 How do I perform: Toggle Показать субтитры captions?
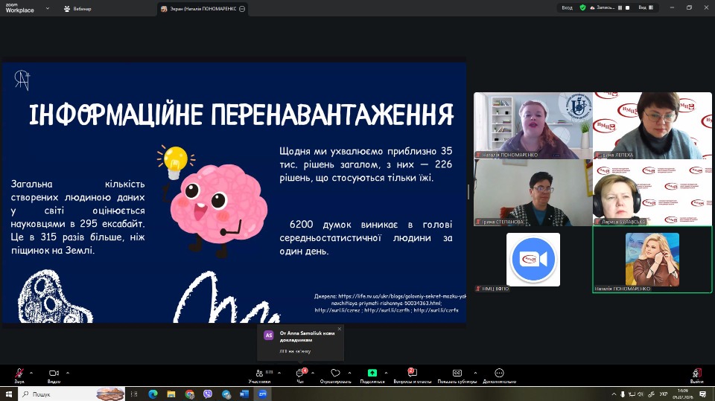tap(457, 373)
